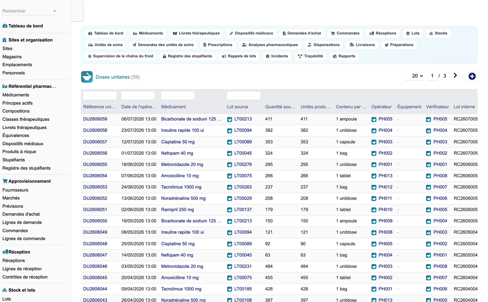Open unit dose DU2606051

[x=95, y=209]
